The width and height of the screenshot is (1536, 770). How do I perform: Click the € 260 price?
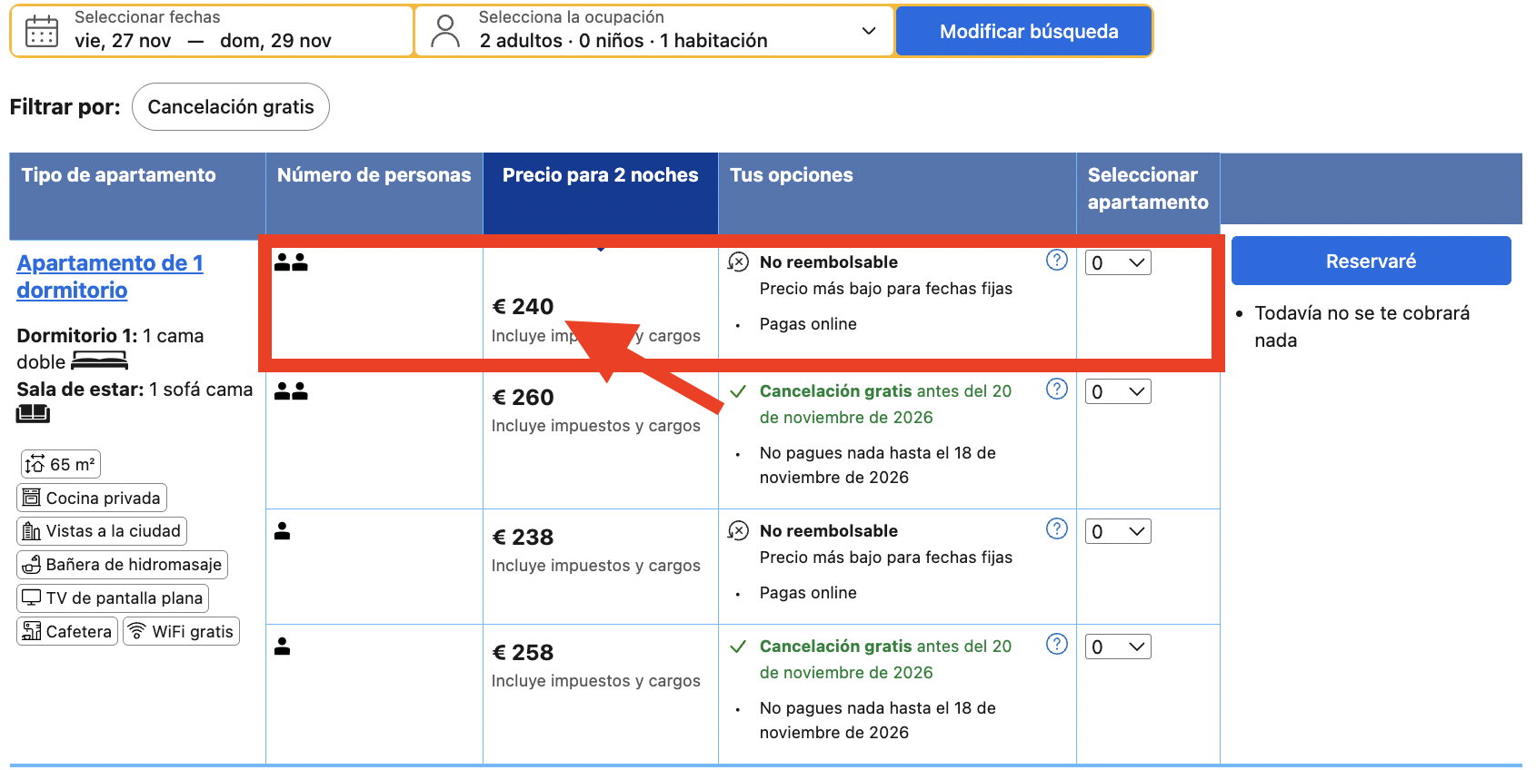523,398
